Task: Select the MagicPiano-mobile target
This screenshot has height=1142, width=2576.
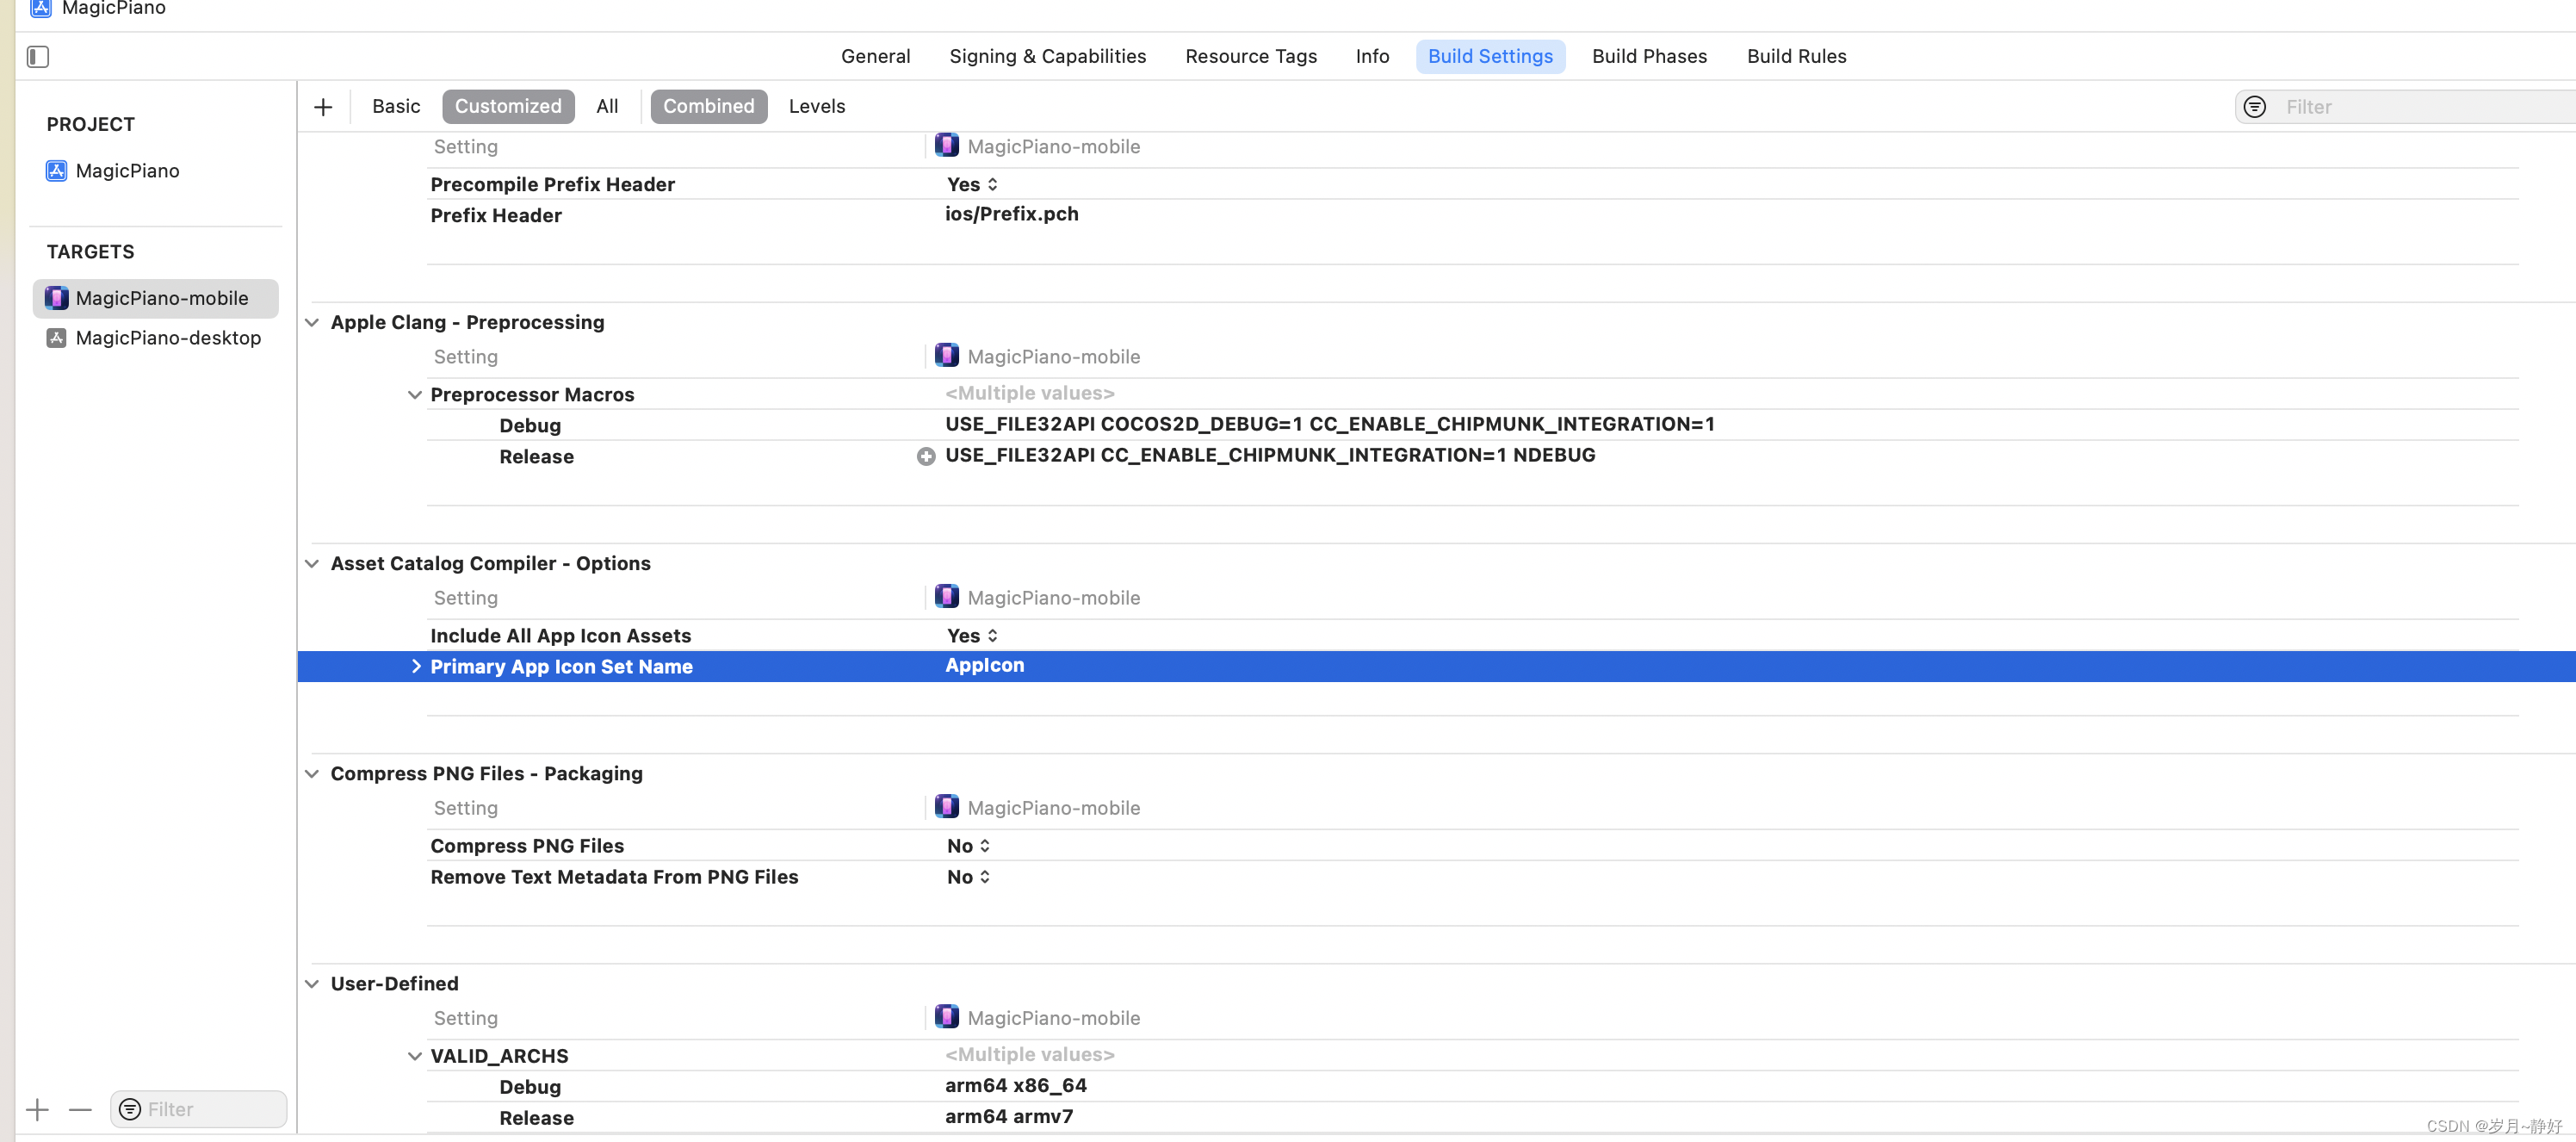Action: click(156, 298)
